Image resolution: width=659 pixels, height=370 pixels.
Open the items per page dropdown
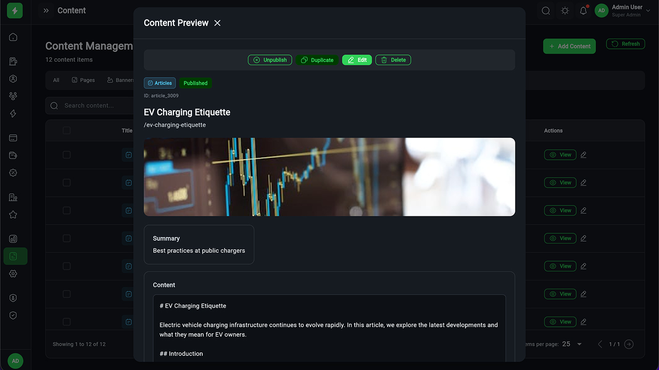(x=572, y=344)
